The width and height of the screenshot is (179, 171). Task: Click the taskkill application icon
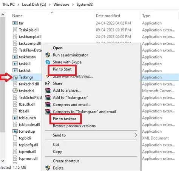tap(15, 64)
